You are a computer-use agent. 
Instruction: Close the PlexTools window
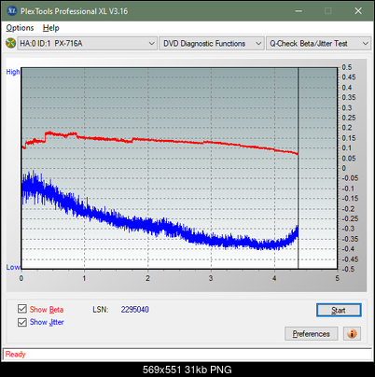pyautogui.click(x=358, y=11)
